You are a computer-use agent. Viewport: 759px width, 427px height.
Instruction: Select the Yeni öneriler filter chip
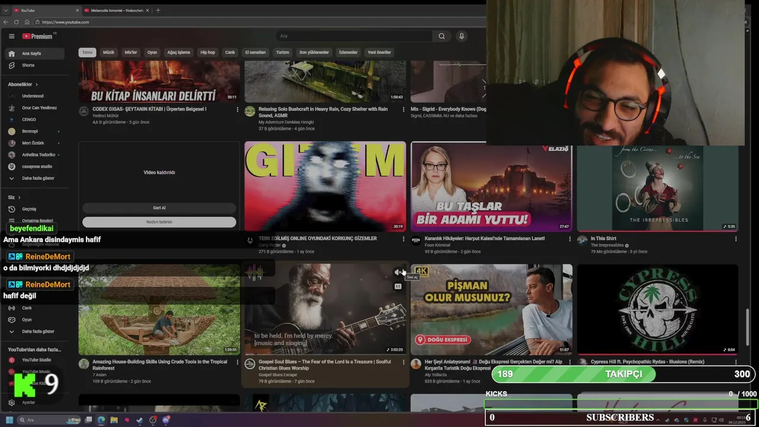379,52
